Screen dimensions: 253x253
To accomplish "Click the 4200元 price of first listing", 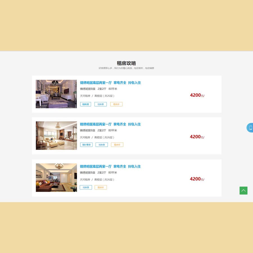I will (x=197, y=95).
